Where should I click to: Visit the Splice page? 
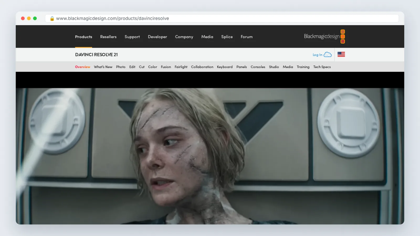pos(227,37)
